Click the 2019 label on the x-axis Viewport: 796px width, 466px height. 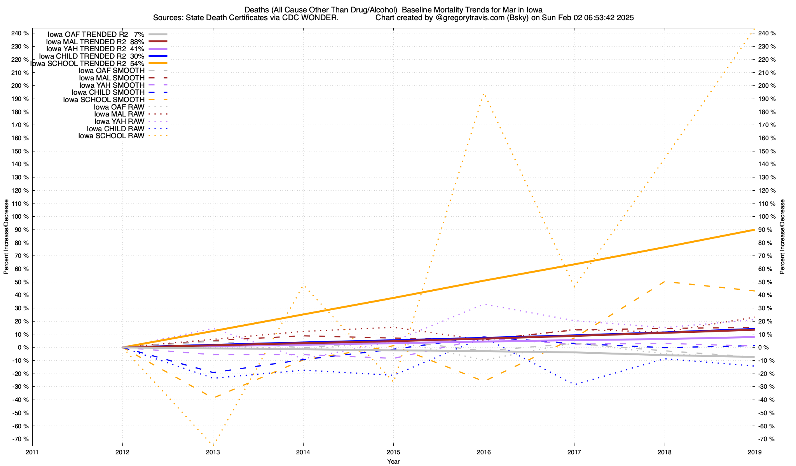click(x=754, y=452)
